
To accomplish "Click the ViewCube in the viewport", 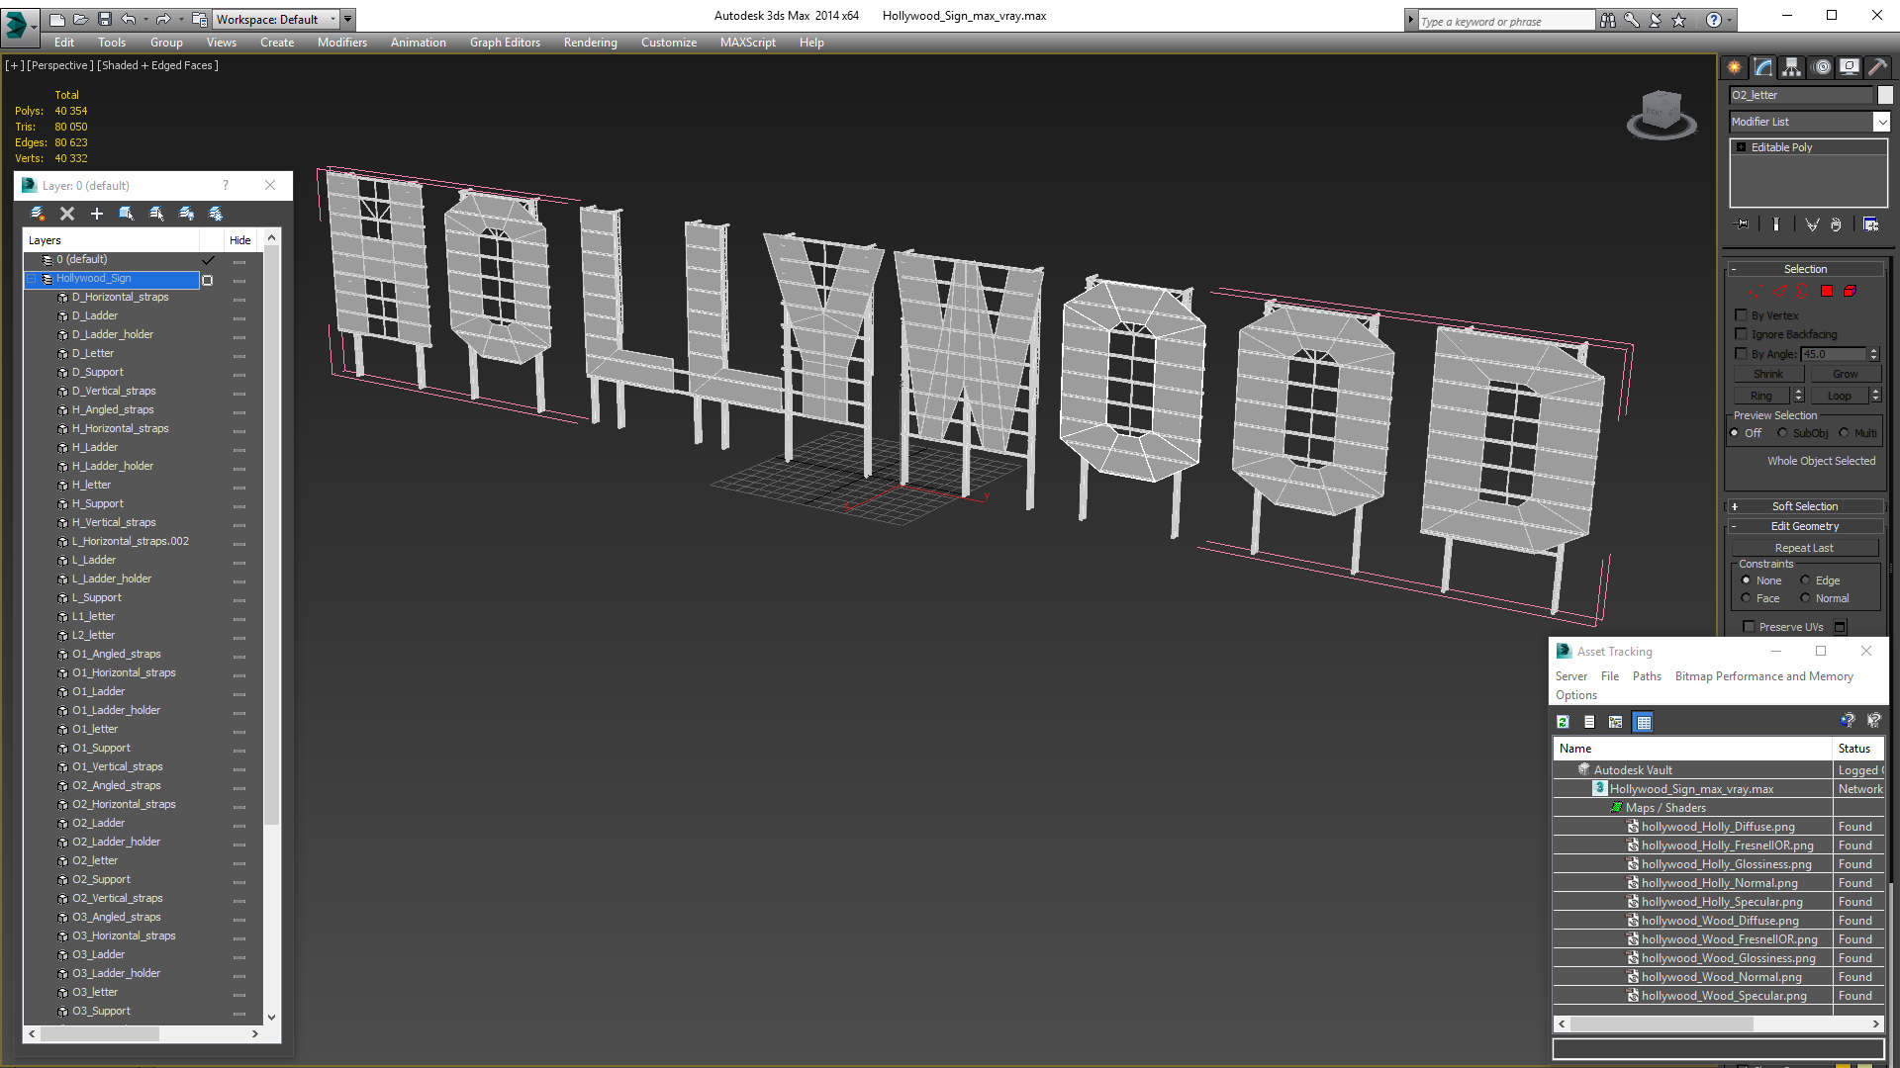I will click(1662, 113).
